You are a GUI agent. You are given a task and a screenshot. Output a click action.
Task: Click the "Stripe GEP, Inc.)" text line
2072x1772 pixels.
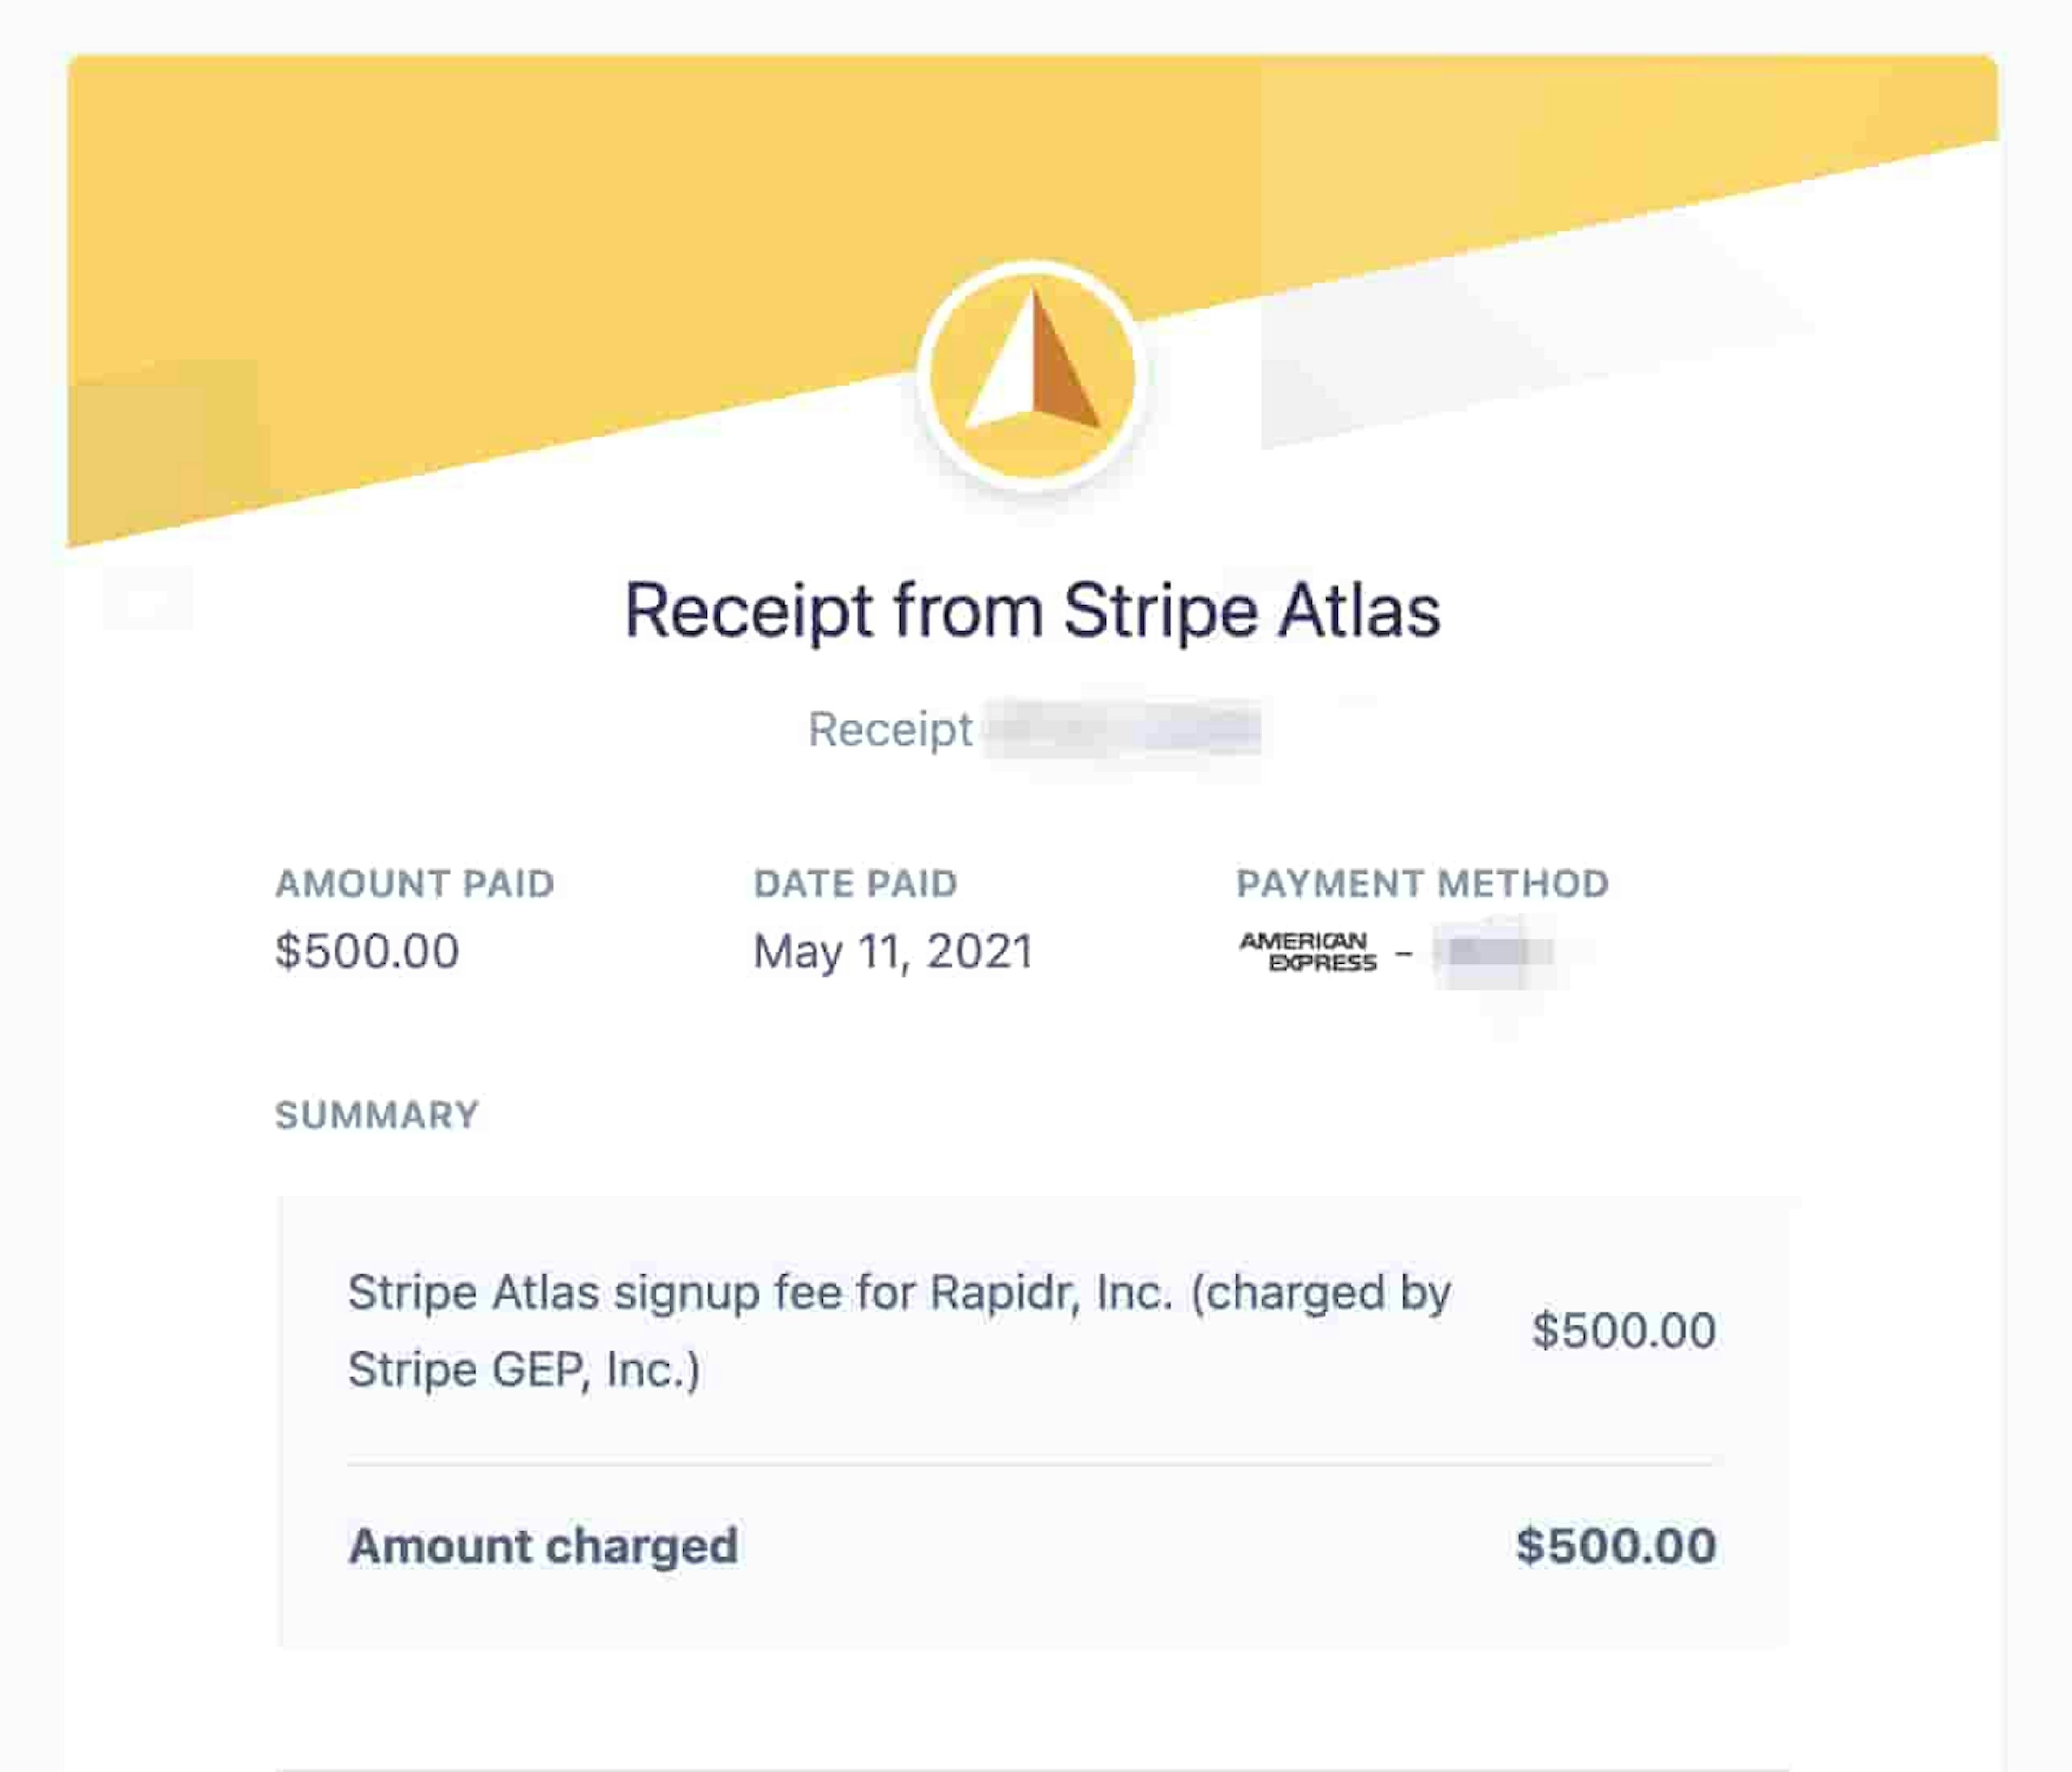click(524, 1370)
